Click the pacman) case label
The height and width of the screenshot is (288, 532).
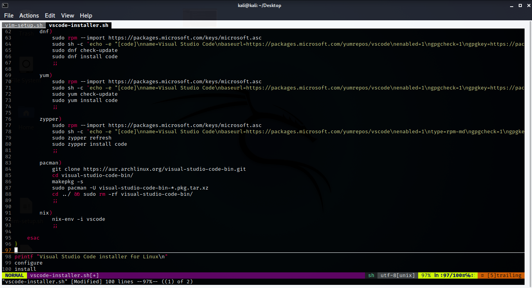50,163
